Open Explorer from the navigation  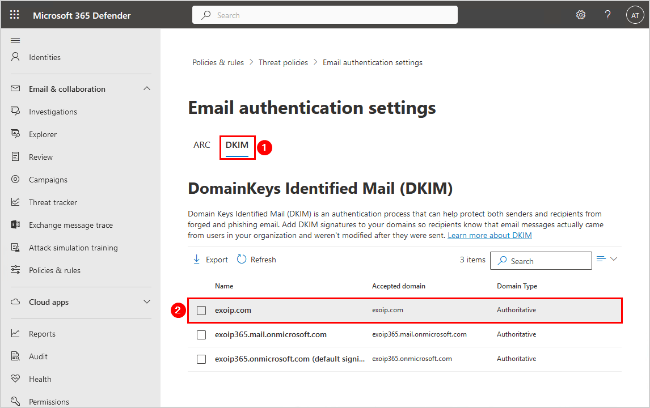click(43, 135)
